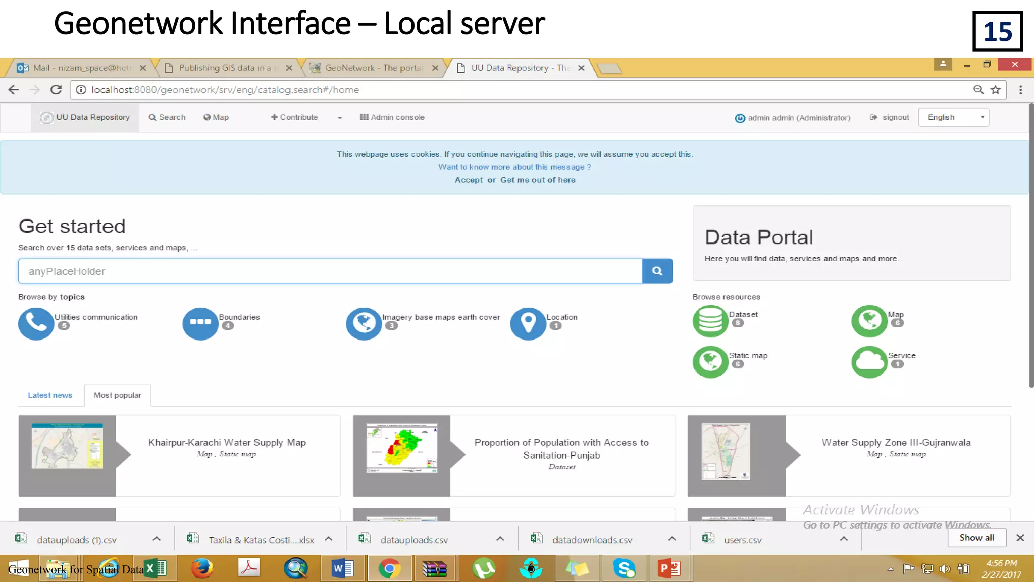The height and width of the screenshot is (582, 1034).
Task: Open Word from the taskbar
Action: click(x=343, y=569)
